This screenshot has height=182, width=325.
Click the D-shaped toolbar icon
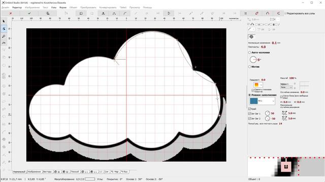point(169,14)
